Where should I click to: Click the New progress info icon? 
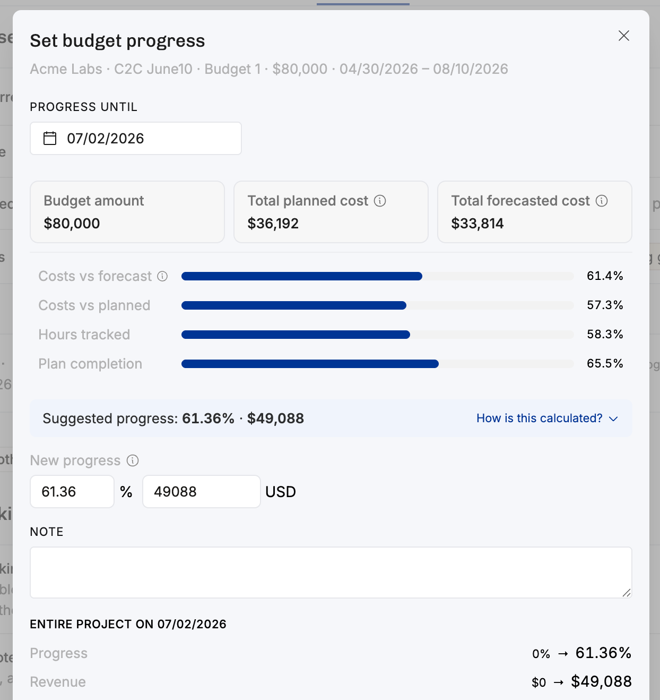tap(133, 460)
